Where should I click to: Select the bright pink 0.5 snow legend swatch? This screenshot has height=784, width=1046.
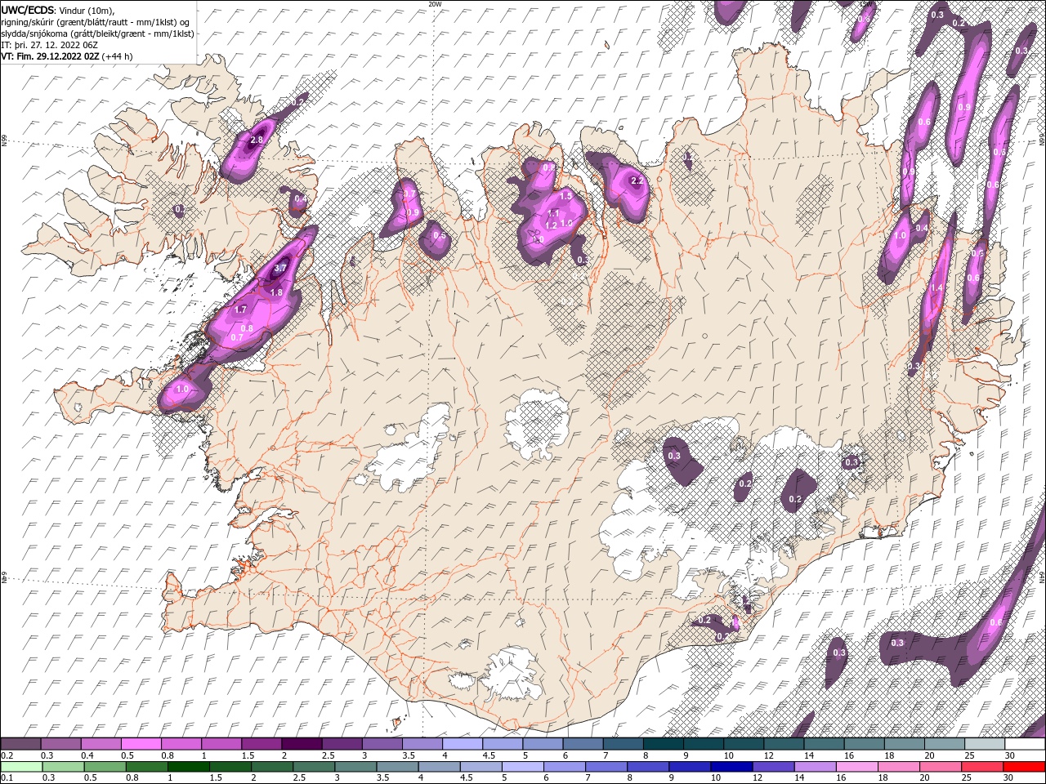(x=141, y=743)
